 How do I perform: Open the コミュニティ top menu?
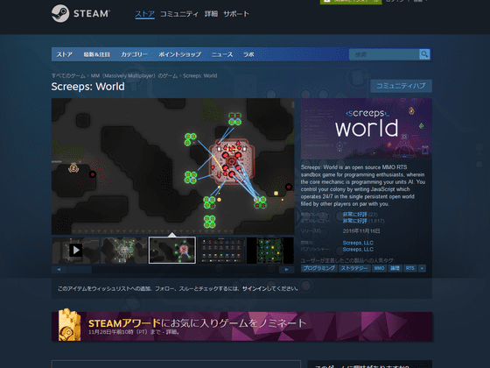(179, 14)
